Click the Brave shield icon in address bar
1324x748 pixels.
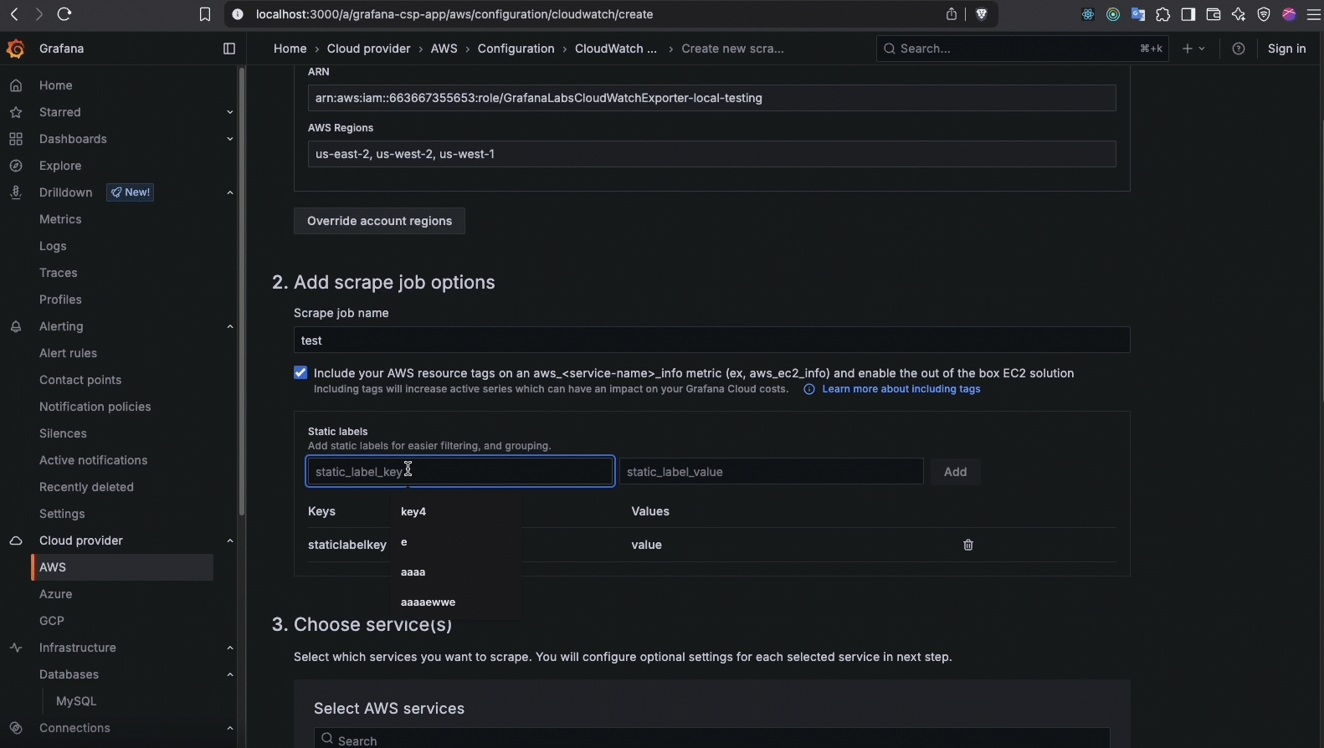pyautogui.click(x=982, y=14)
